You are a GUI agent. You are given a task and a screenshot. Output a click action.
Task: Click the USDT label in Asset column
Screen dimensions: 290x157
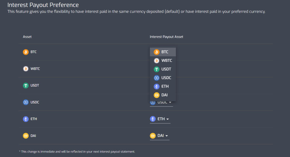[x=35, y=86]
